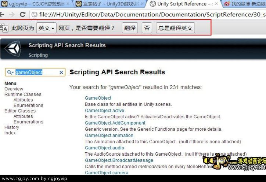This screenshot has height=182, width=266.
Task: Click the 翻译 translate button
Action: (130, 28)
